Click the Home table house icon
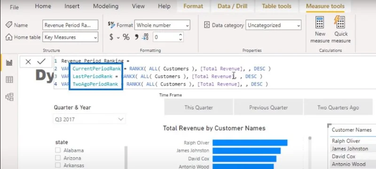 point(9,37)
